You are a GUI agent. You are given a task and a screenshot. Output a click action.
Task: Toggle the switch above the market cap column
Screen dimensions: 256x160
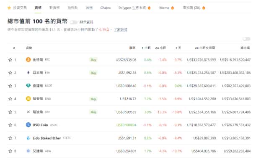point(246,39)
